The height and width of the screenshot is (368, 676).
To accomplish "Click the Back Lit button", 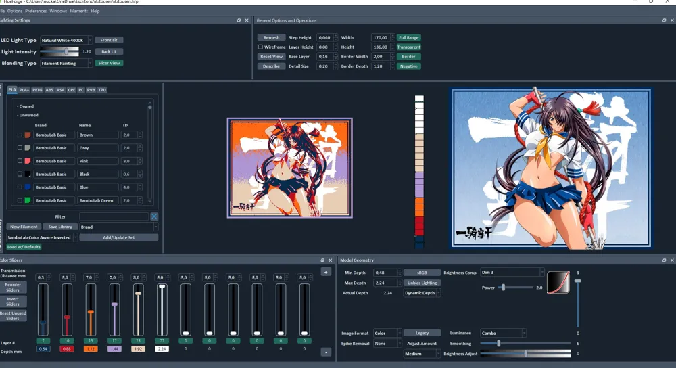I will click(x=109, y=51).
